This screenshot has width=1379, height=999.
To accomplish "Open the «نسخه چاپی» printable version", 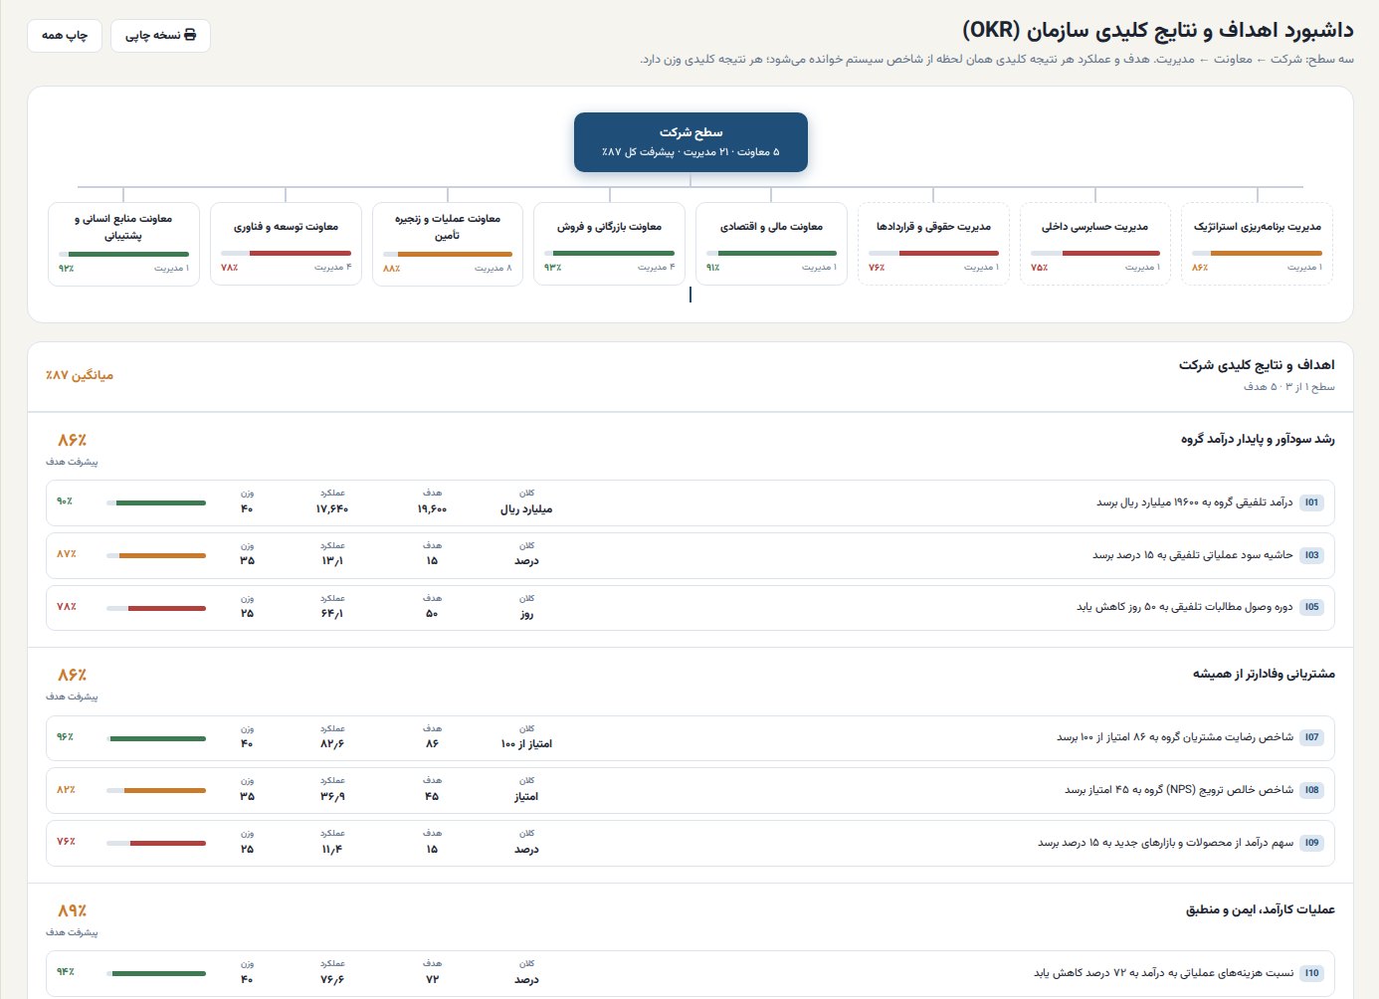I will (x=160, y=36).
